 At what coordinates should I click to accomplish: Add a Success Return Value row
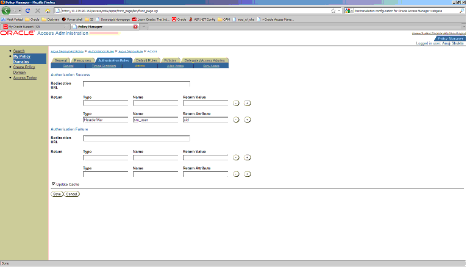tap(247, 103)
